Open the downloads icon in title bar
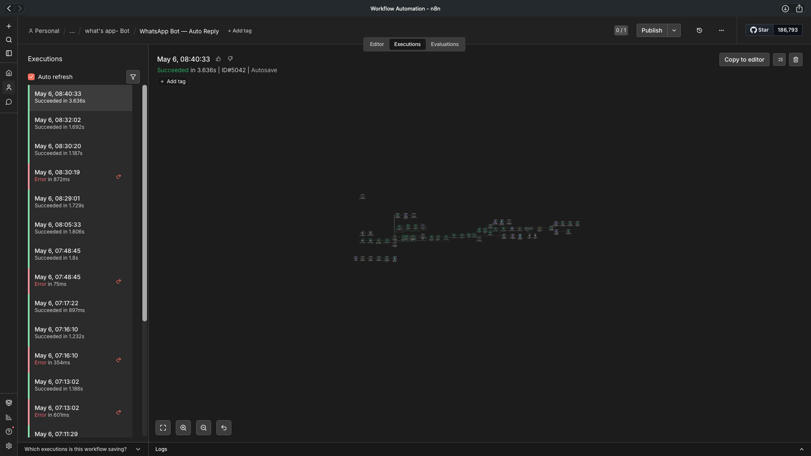This screenshot has width=811, height=456. pos(785,9)
